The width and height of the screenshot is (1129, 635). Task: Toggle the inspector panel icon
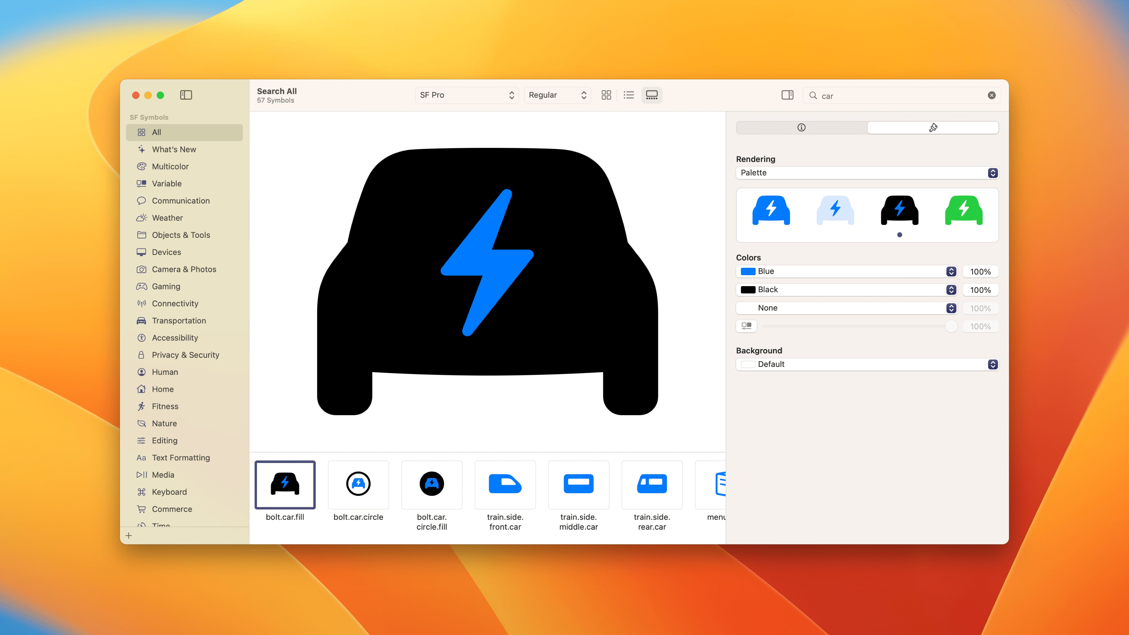[x=787, y=95]
